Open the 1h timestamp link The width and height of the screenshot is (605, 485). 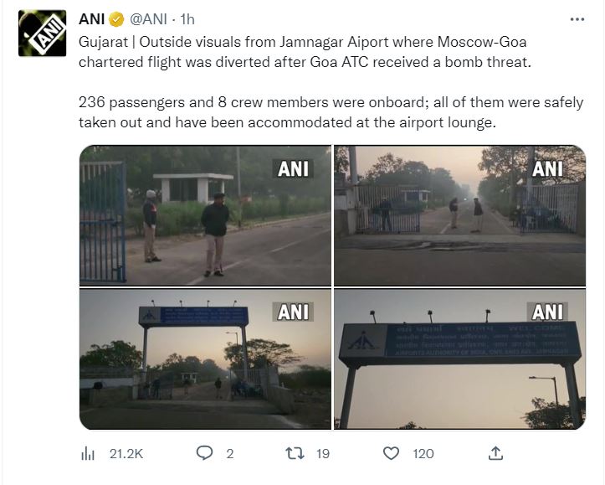tap(188, 19)
